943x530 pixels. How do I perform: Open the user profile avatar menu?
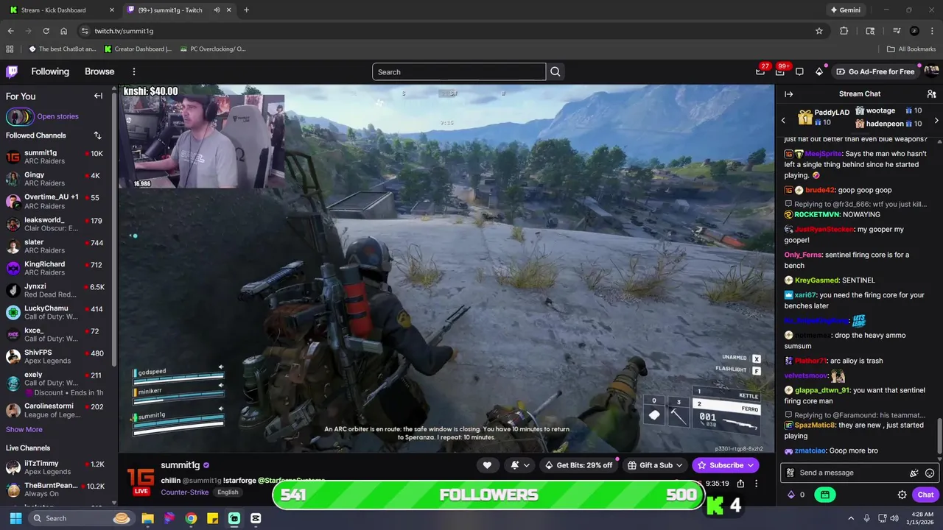[x=931, y=71]
